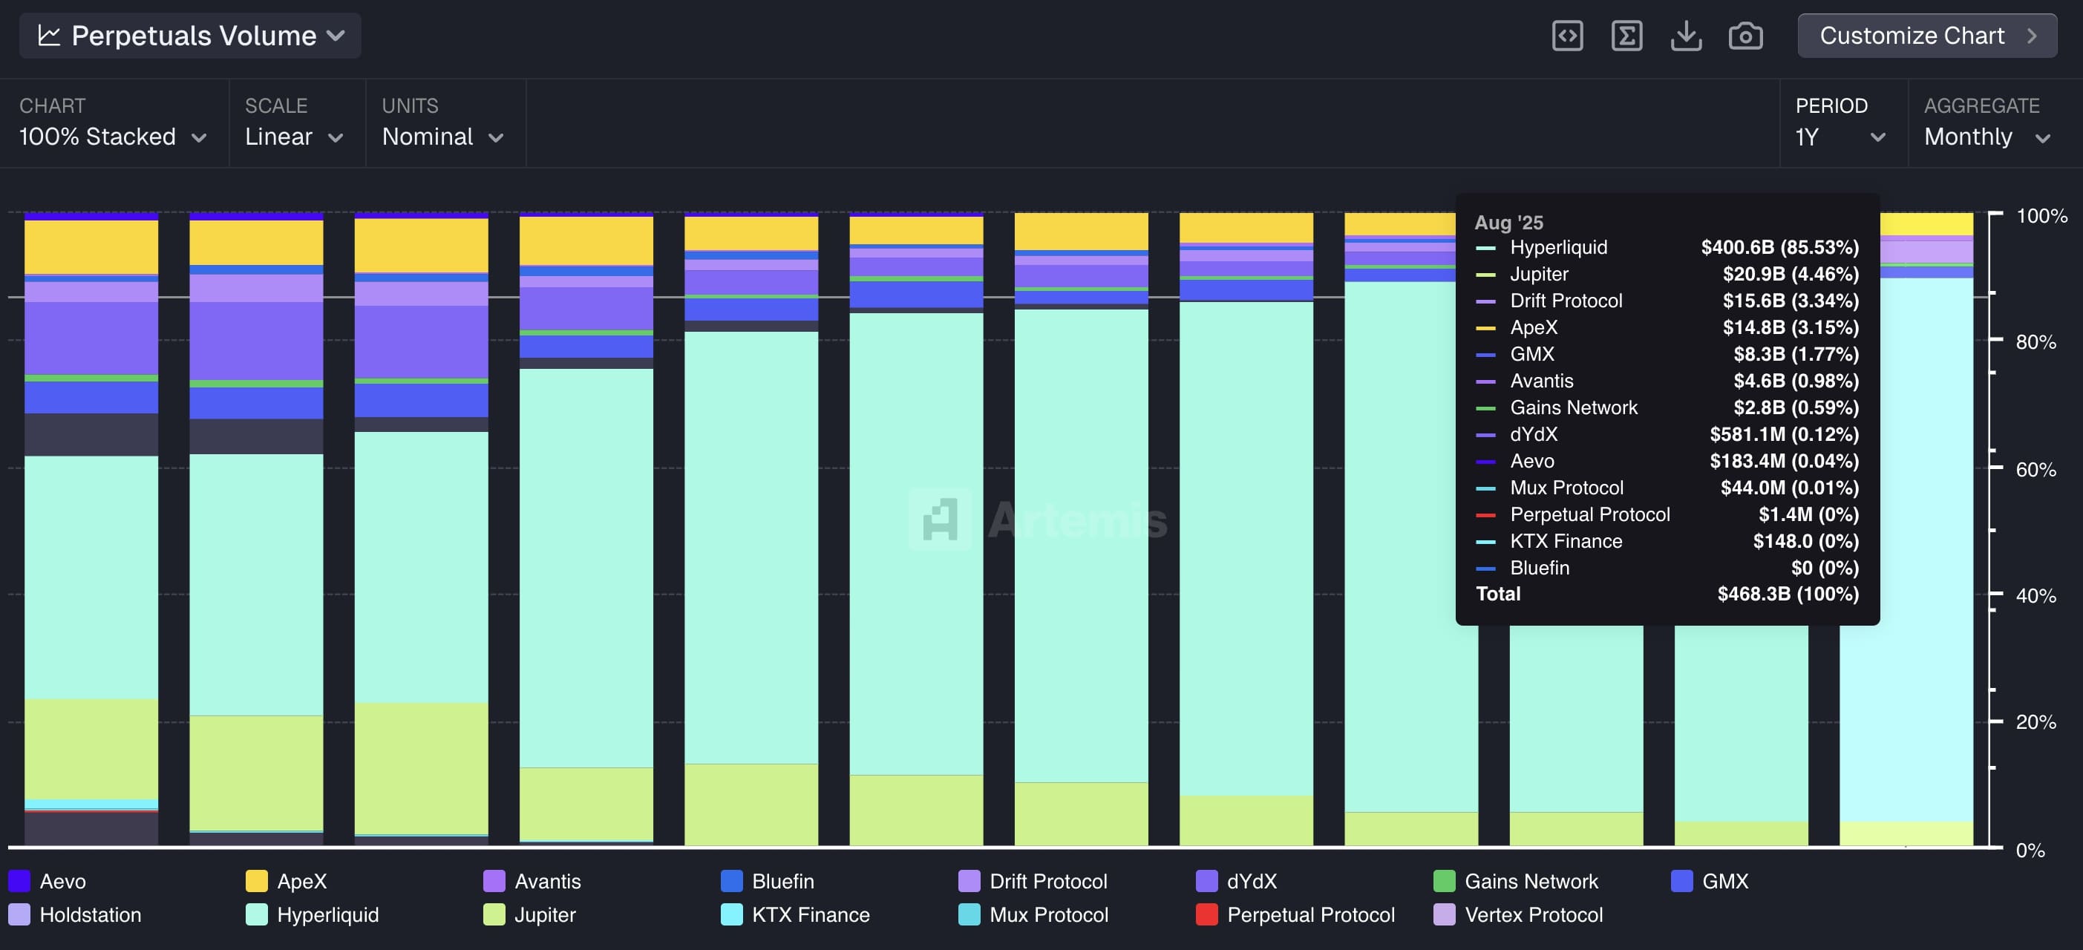The image size is (2083, 950).
Task: Open the Perpetuals Volume metric dropdown
Action: (190, 36)
